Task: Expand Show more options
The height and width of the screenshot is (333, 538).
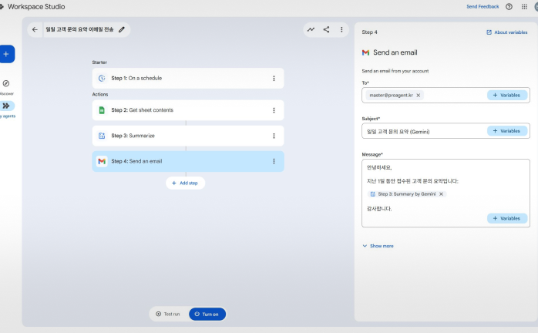Action: 378,246
